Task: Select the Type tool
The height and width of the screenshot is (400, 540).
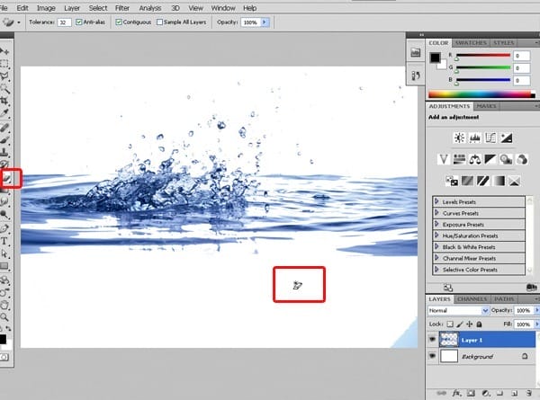Action: pos(4,241)
